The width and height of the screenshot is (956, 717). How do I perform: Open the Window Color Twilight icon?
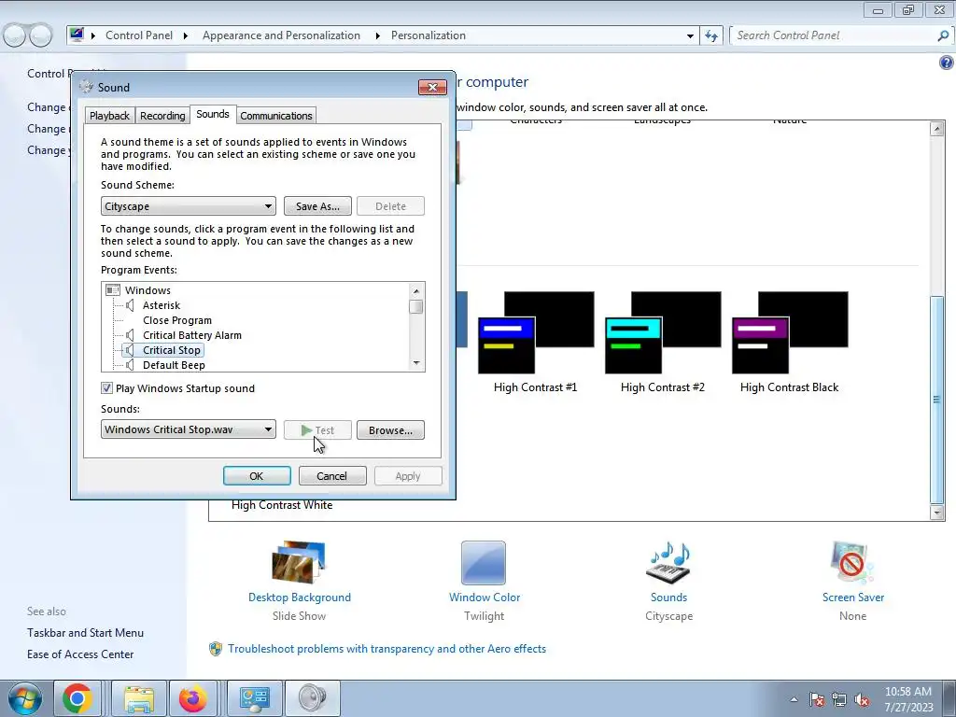coord(484,563)
